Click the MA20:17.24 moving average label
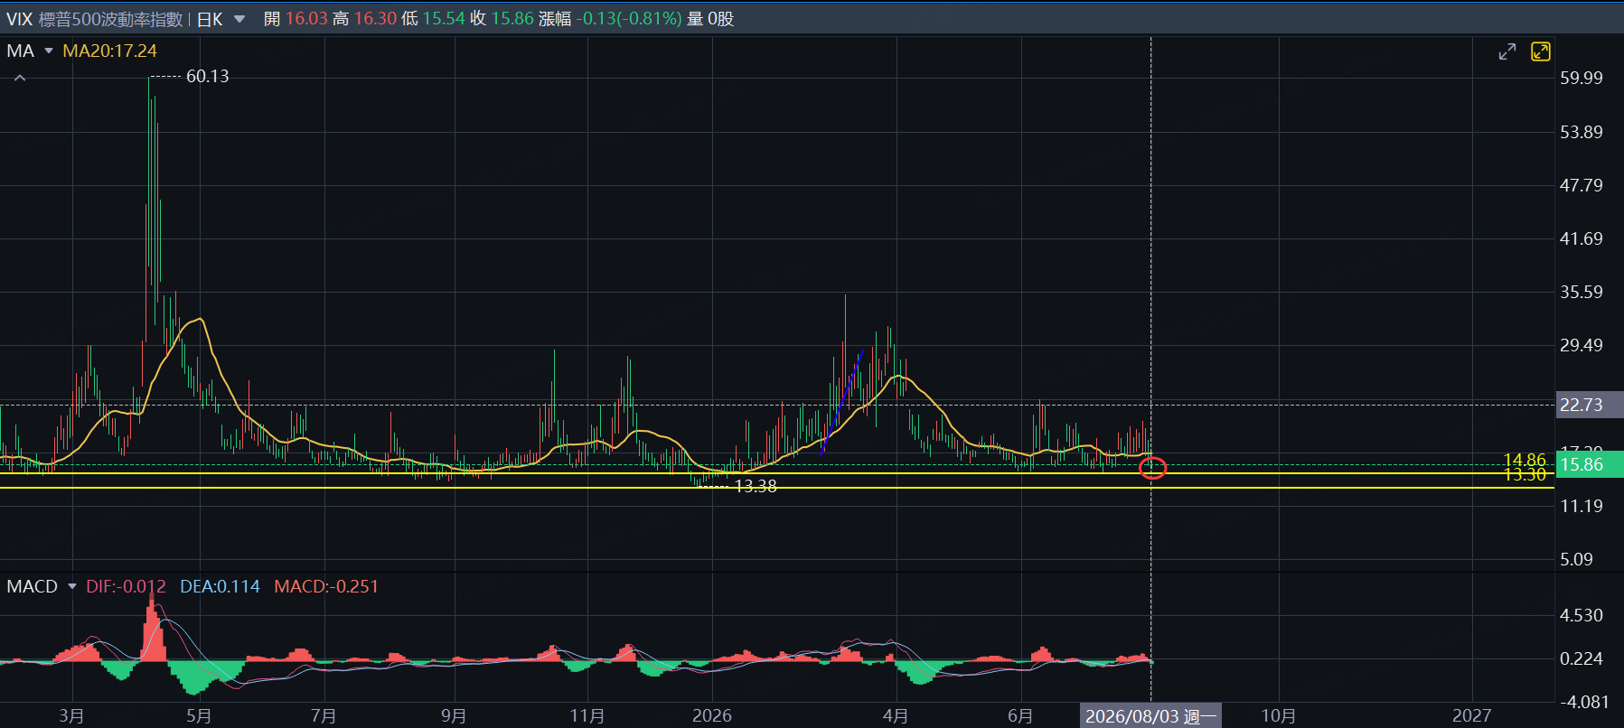The width and height of the screenshot is (1624, 728). pos(109,51)
